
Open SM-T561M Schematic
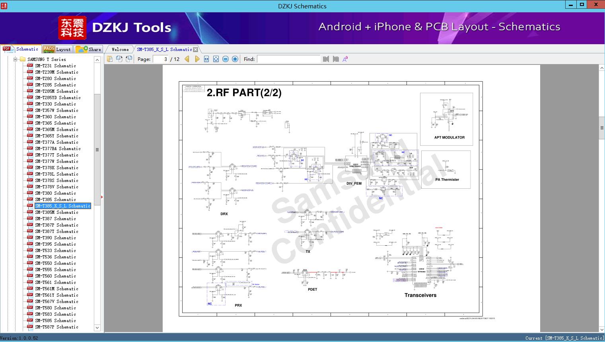(x=56, y=289)
